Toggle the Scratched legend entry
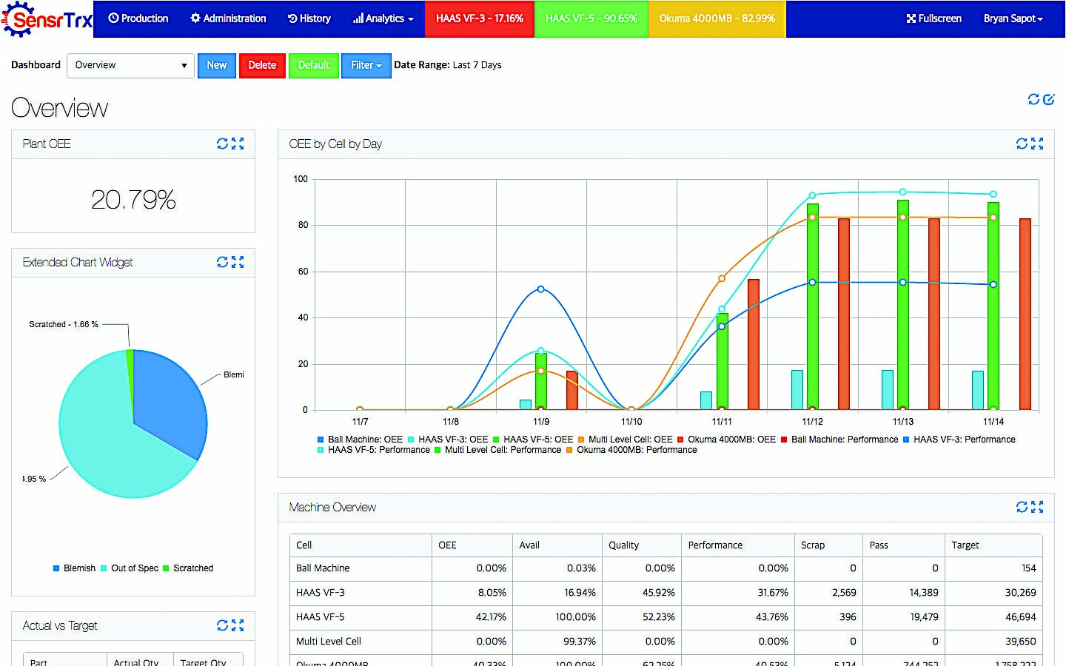1066x666 pixels. pyautogui.click(x=188, y=568)
